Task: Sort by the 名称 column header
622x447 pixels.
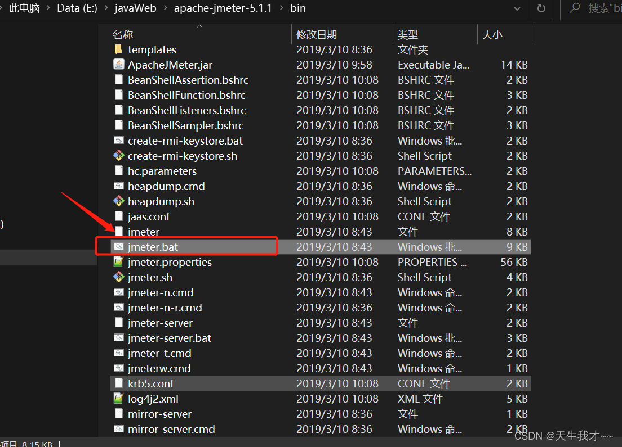Action: [123, 35]
